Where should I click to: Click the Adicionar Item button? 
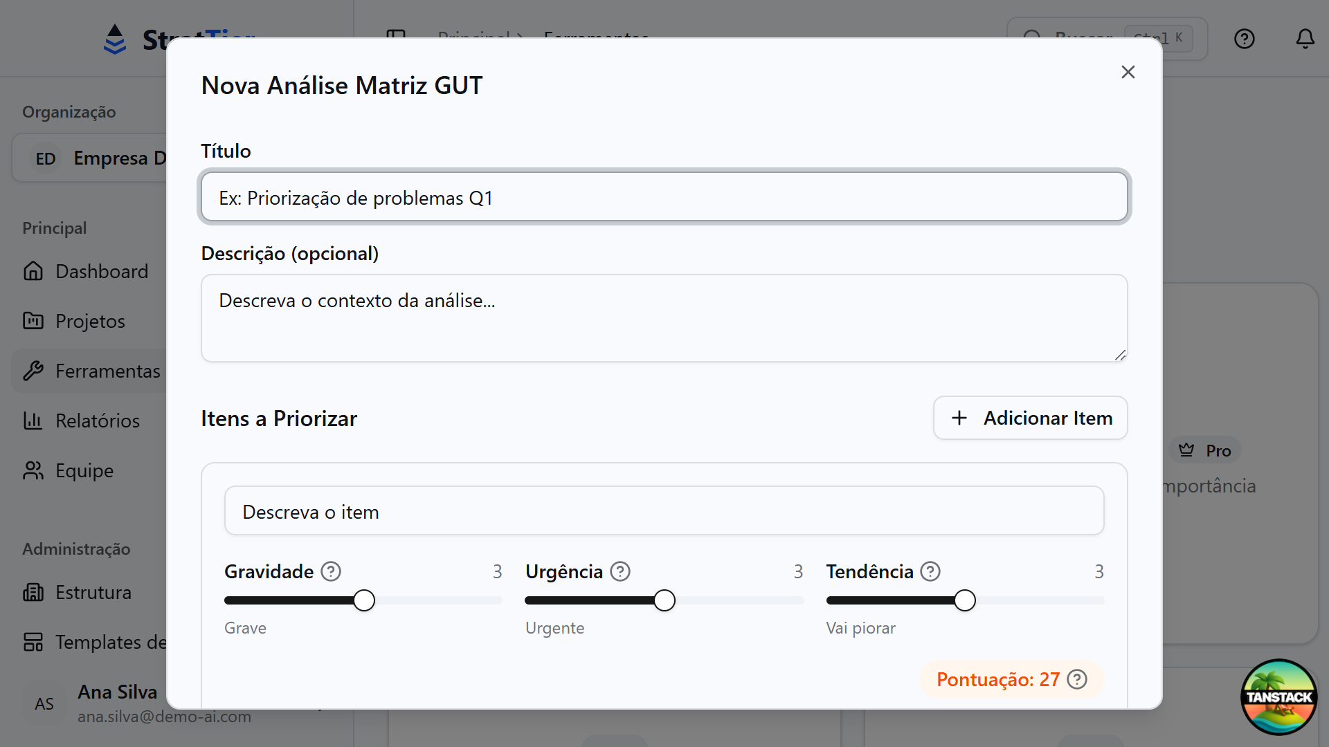click(x=1029, y=418)
